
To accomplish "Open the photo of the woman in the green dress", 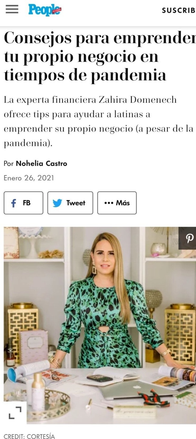I will pos(100,325).
